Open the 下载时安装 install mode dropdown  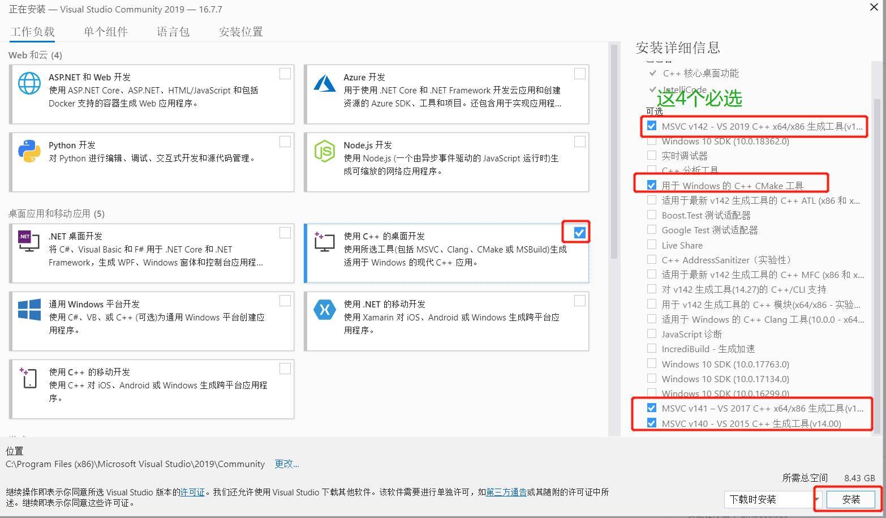coord(773,499)
